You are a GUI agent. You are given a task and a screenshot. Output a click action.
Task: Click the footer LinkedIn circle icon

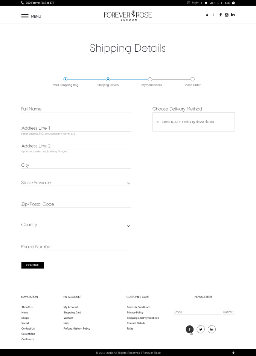point(212,329)
